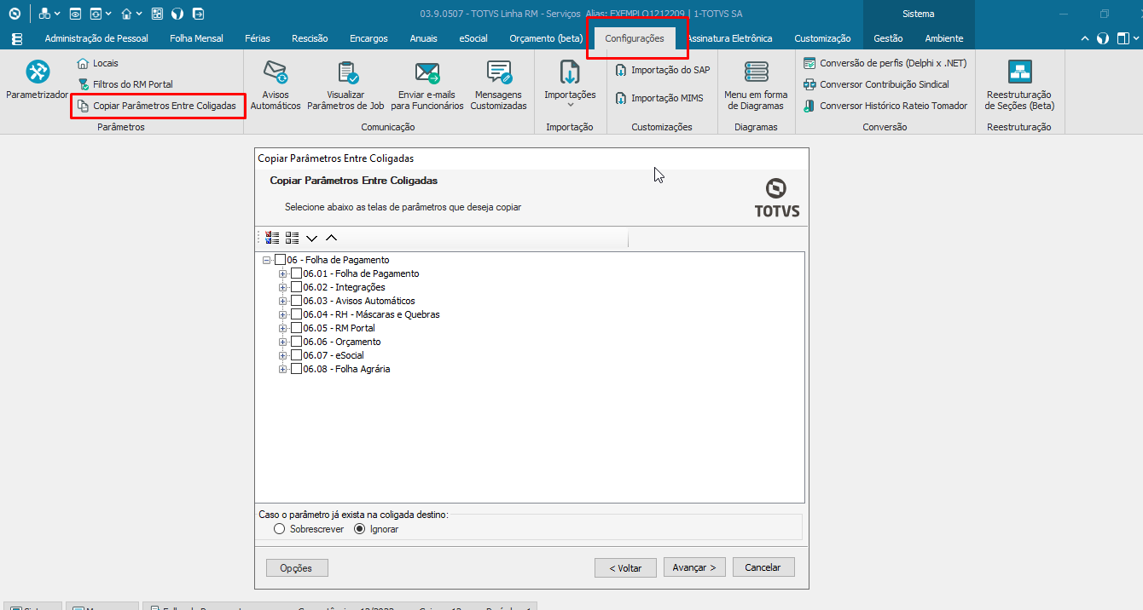The height and width of the screenshot is (610, 1143).
Task: Click the grid modules icon in title bar
Action: (157, 14)
